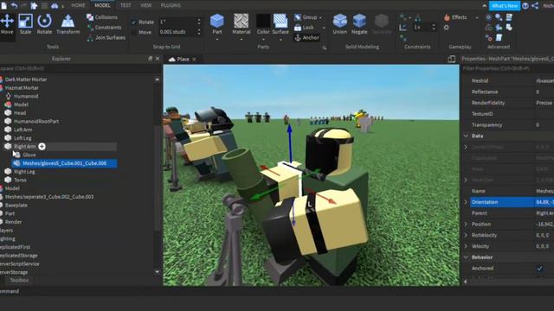Toggle the Anchored checkbox
554x311 pixels.
point(539,269)
